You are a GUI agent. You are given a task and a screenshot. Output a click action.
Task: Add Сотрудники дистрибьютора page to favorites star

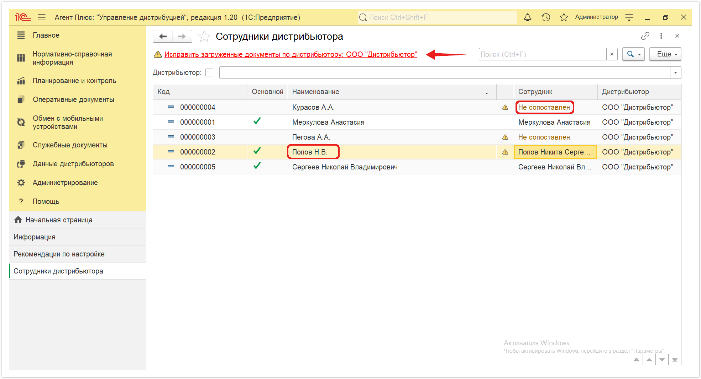[204, 37]
